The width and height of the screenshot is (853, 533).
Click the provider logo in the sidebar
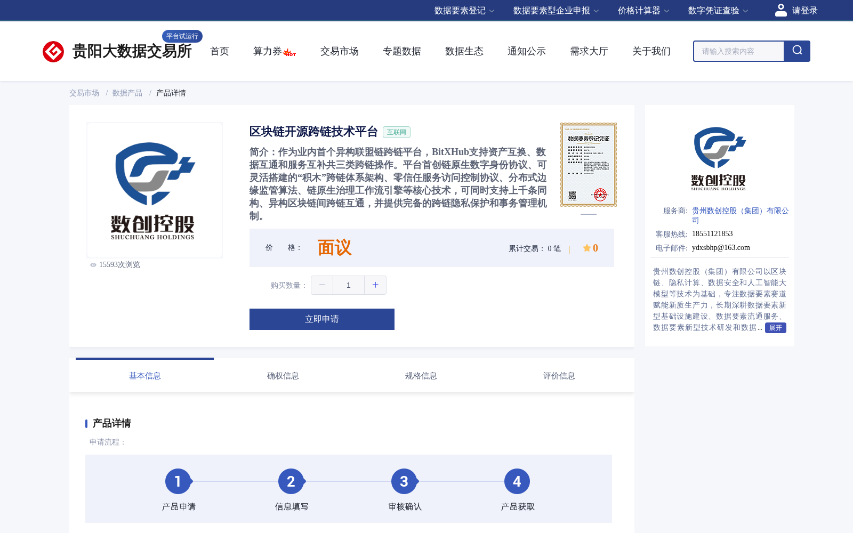(719, 159)
